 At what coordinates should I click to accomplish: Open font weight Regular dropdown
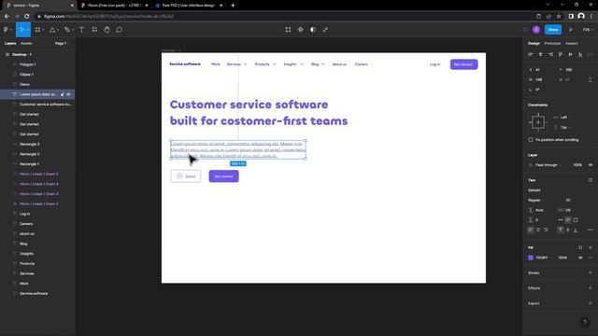[535, 200]
